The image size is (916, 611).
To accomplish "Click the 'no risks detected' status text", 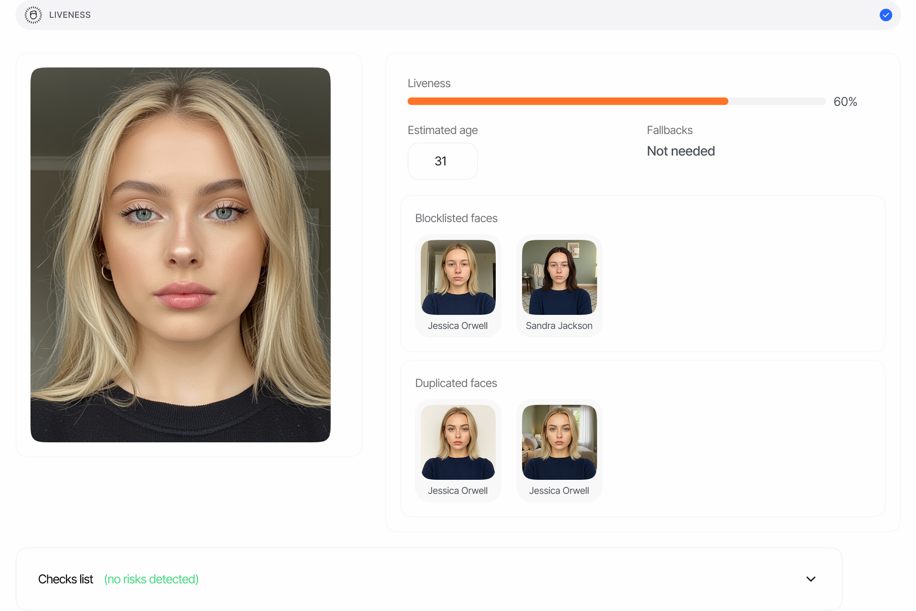I will (151, 579).
